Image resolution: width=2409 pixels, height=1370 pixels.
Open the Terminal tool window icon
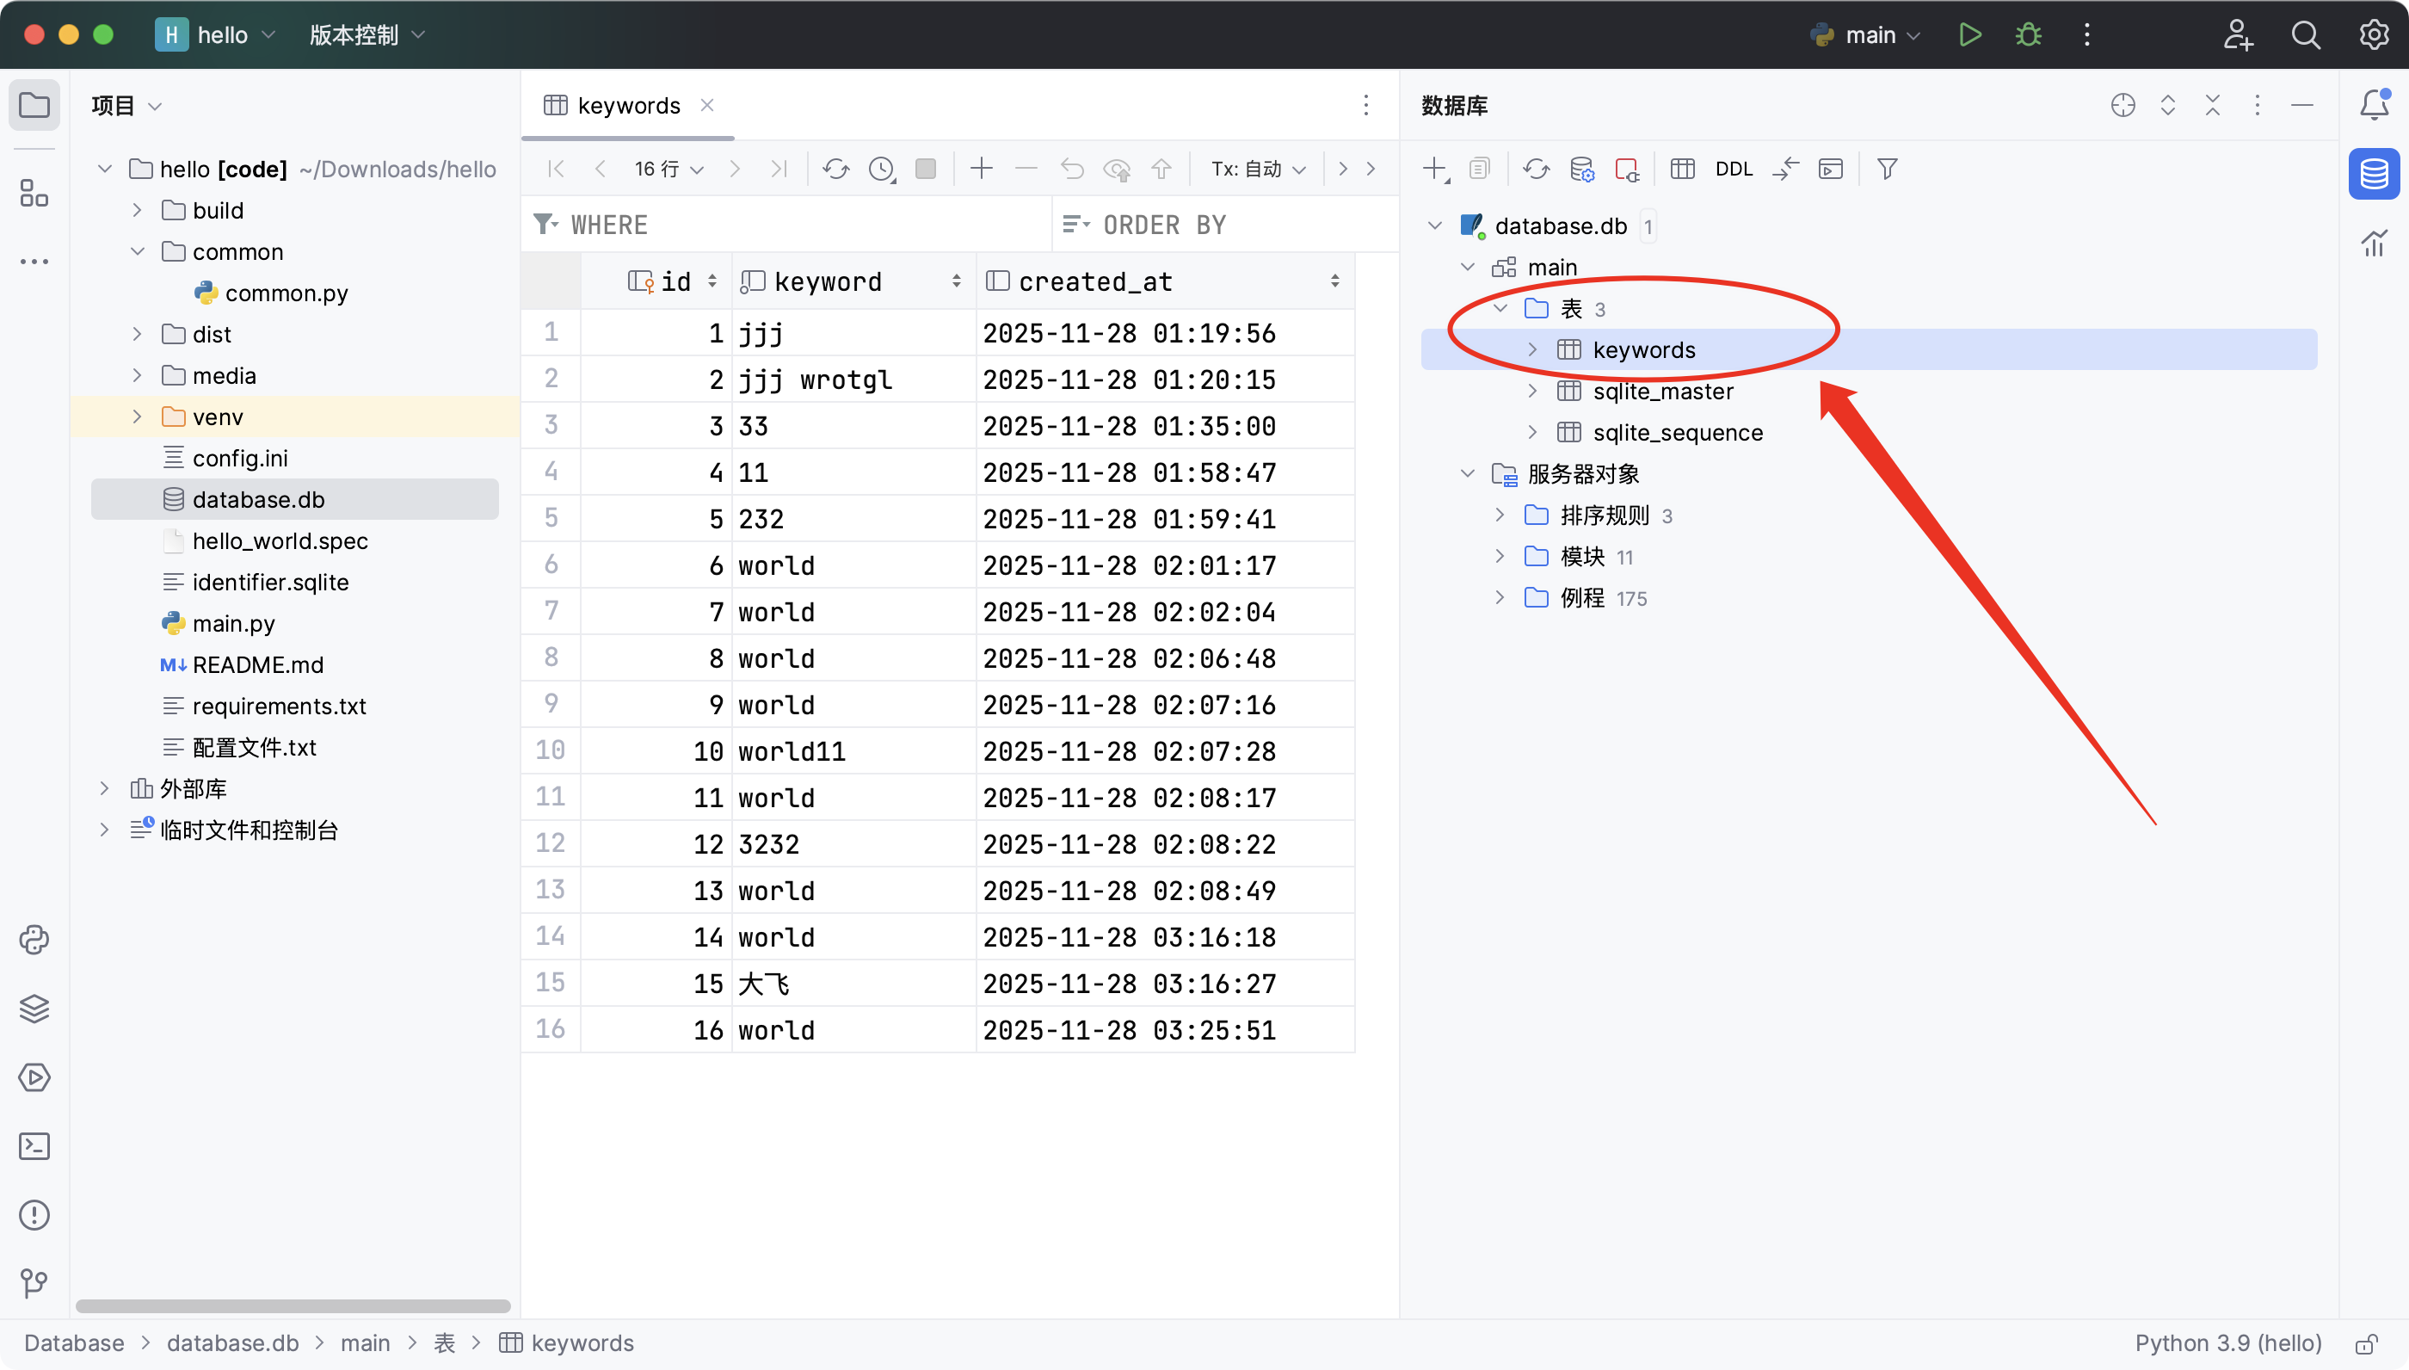tap(34, 1145)
